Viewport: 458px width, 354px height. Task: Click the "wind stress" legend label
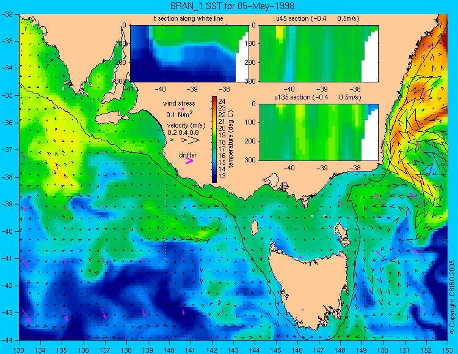pos(179,103)
